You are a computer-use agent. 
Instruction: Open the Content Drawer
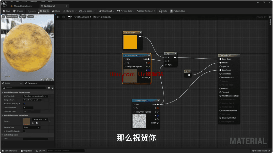(9, 151)
